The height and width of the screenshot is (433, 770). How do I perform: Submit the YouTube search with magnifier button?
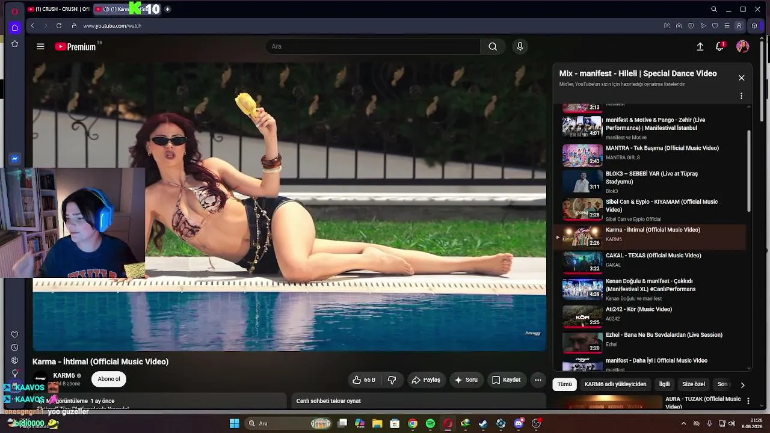[493, 46]
